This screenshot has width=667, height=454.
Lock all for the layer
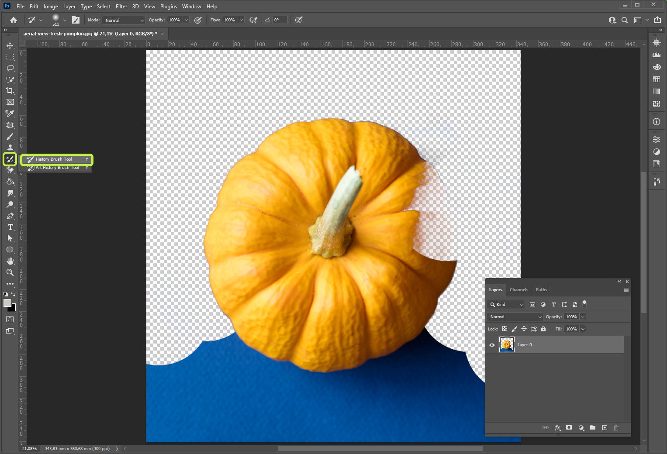click(543, 329)
